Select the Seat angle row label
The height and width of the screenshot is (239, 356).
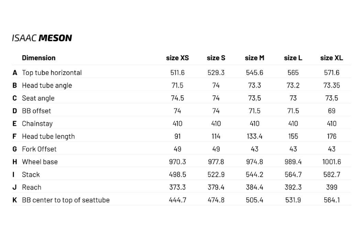tap(38, 98)
